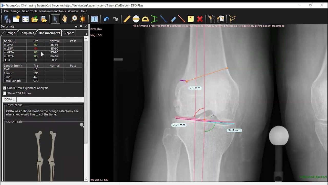Click the Femur length value 536
This screenshot has height=185, width=328.
coord(36,73)
